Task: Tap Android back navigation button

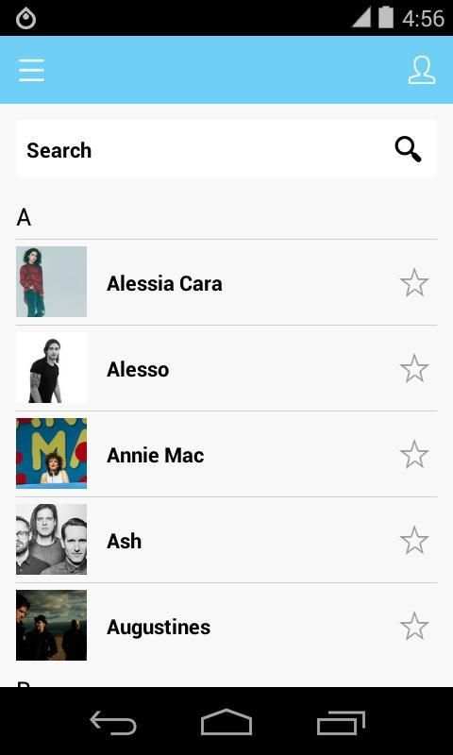Action: coord(113,722)
